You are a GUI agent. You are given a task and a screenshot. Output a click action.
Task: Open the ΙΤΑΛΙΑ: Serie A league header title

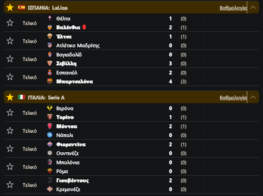46,97
